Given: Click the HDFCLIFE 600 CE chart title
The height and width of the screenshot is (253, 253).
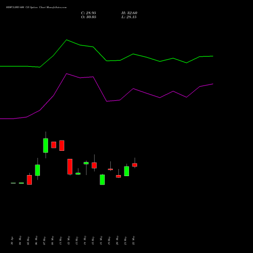Looking at the screenshot, I should (36, 8).
